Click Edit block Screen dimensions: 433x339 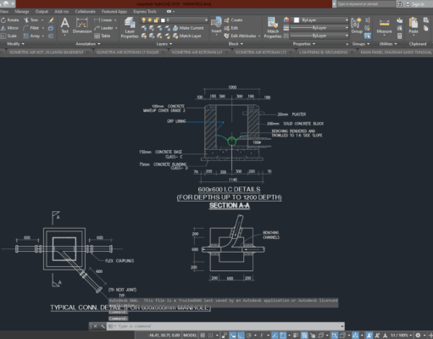point(231,28)
